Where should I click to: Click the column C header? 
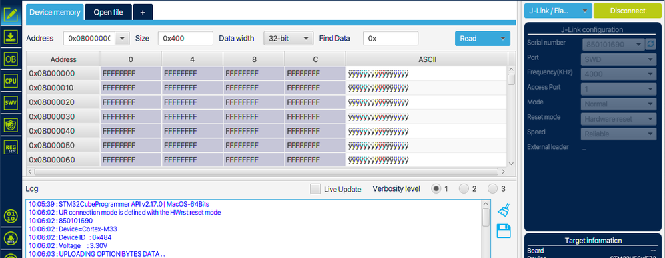coord(315,59)
